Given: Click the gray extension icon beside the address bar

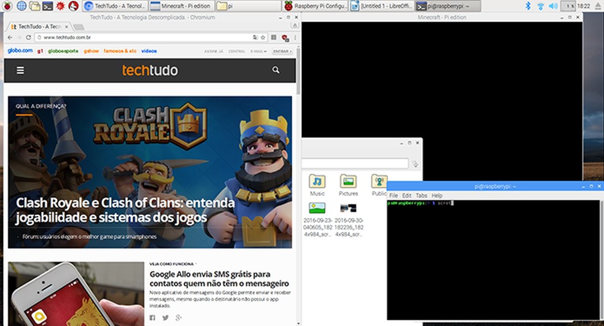Looking at the screenshot, I should pyautogui.click(x=274, y=37).
